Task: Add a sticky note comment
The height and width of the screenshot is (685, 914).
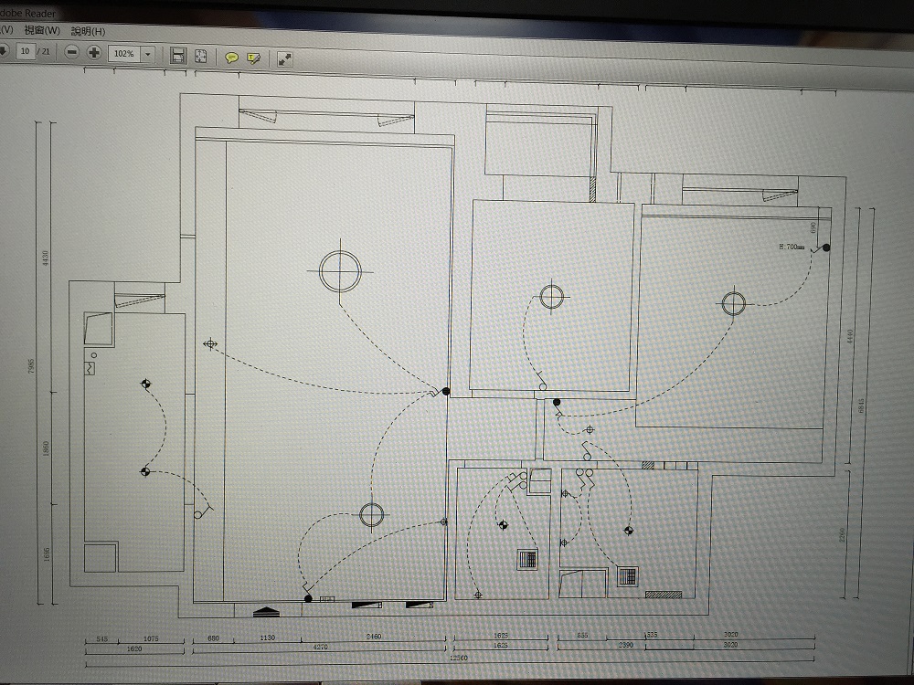Action: 232,58
